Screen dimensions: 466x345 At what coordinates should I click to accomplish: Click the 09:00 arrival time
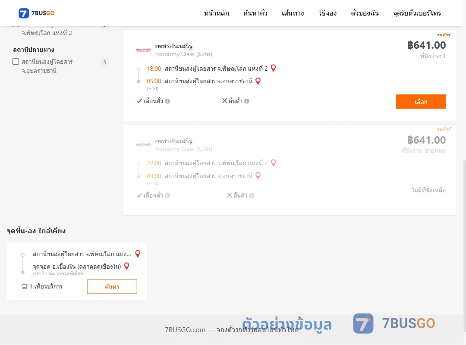(154, 176)
